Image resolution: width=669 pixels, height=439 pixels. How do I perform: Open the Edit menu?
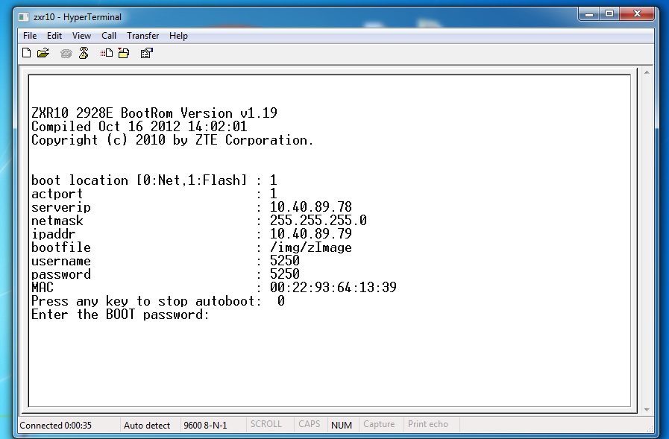54,36
